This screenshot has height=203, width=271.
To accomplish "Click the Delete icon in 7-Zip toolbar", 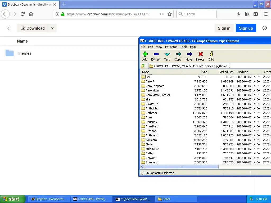I will pos(201,54).
